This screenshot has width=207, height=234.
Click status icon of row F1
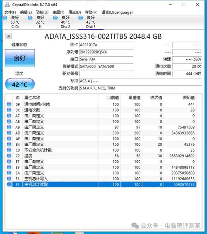click(x=9, y=179)
